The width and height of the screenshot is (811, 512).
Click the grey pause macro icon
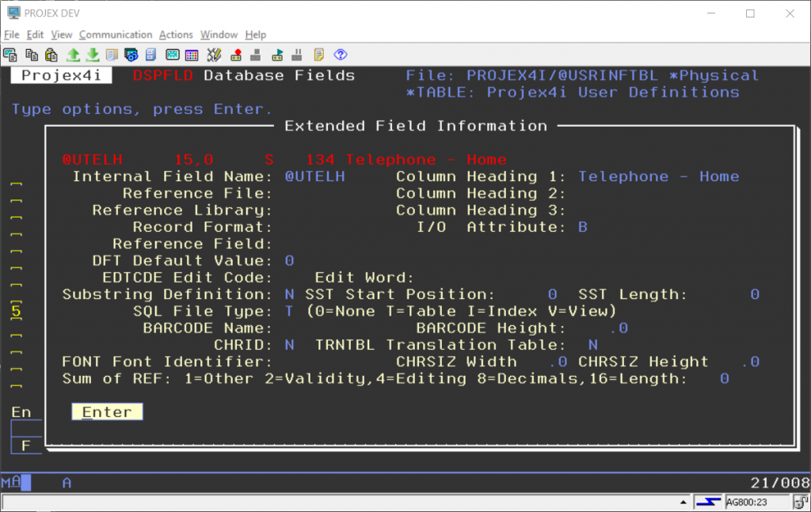pos(297,55)
